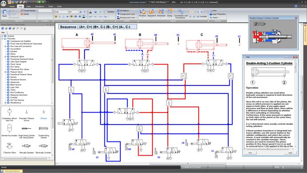This screenshot has height=173, width=307.
Task: Switch to the Simulation ribbon tab
Action: coord(40,6)
